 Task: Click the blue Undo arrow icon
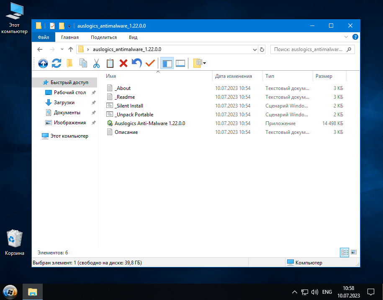pyautogui.click(x=137, y=63)
